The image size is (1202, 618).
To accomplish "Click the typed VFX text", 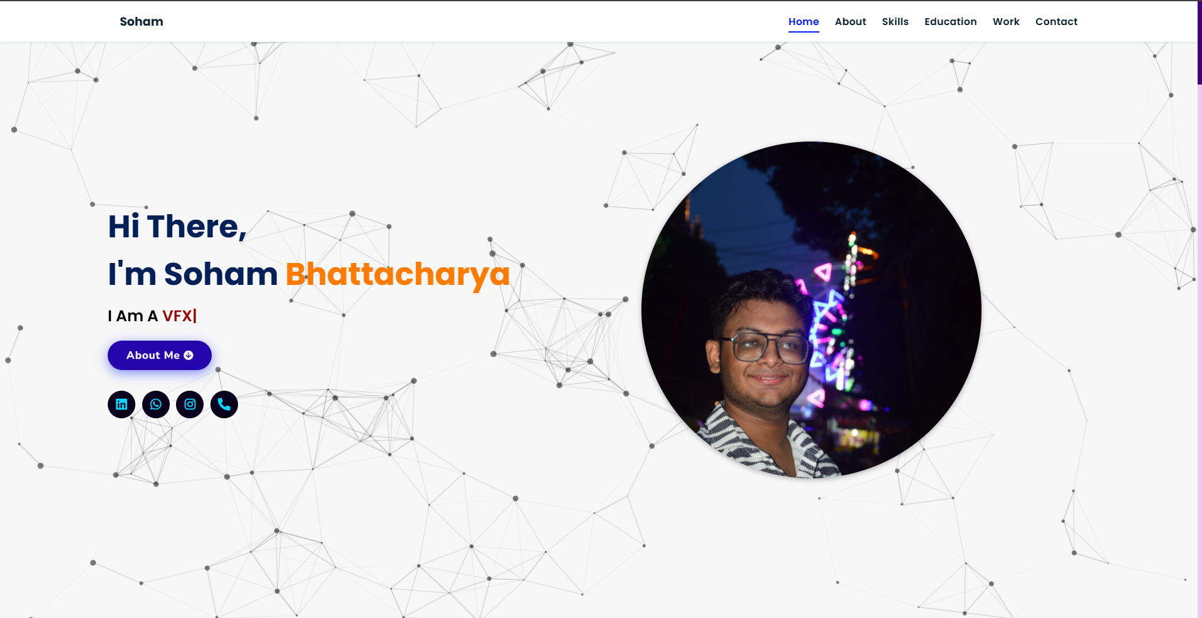I will 177,316.
